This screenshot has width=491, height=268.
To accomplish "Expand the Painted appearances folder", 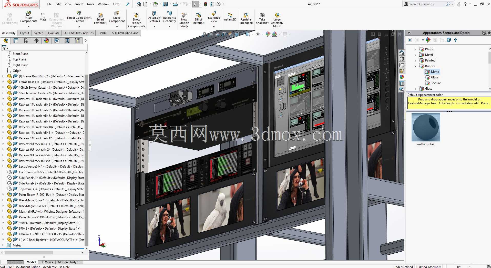I will [x=415, y=60].
